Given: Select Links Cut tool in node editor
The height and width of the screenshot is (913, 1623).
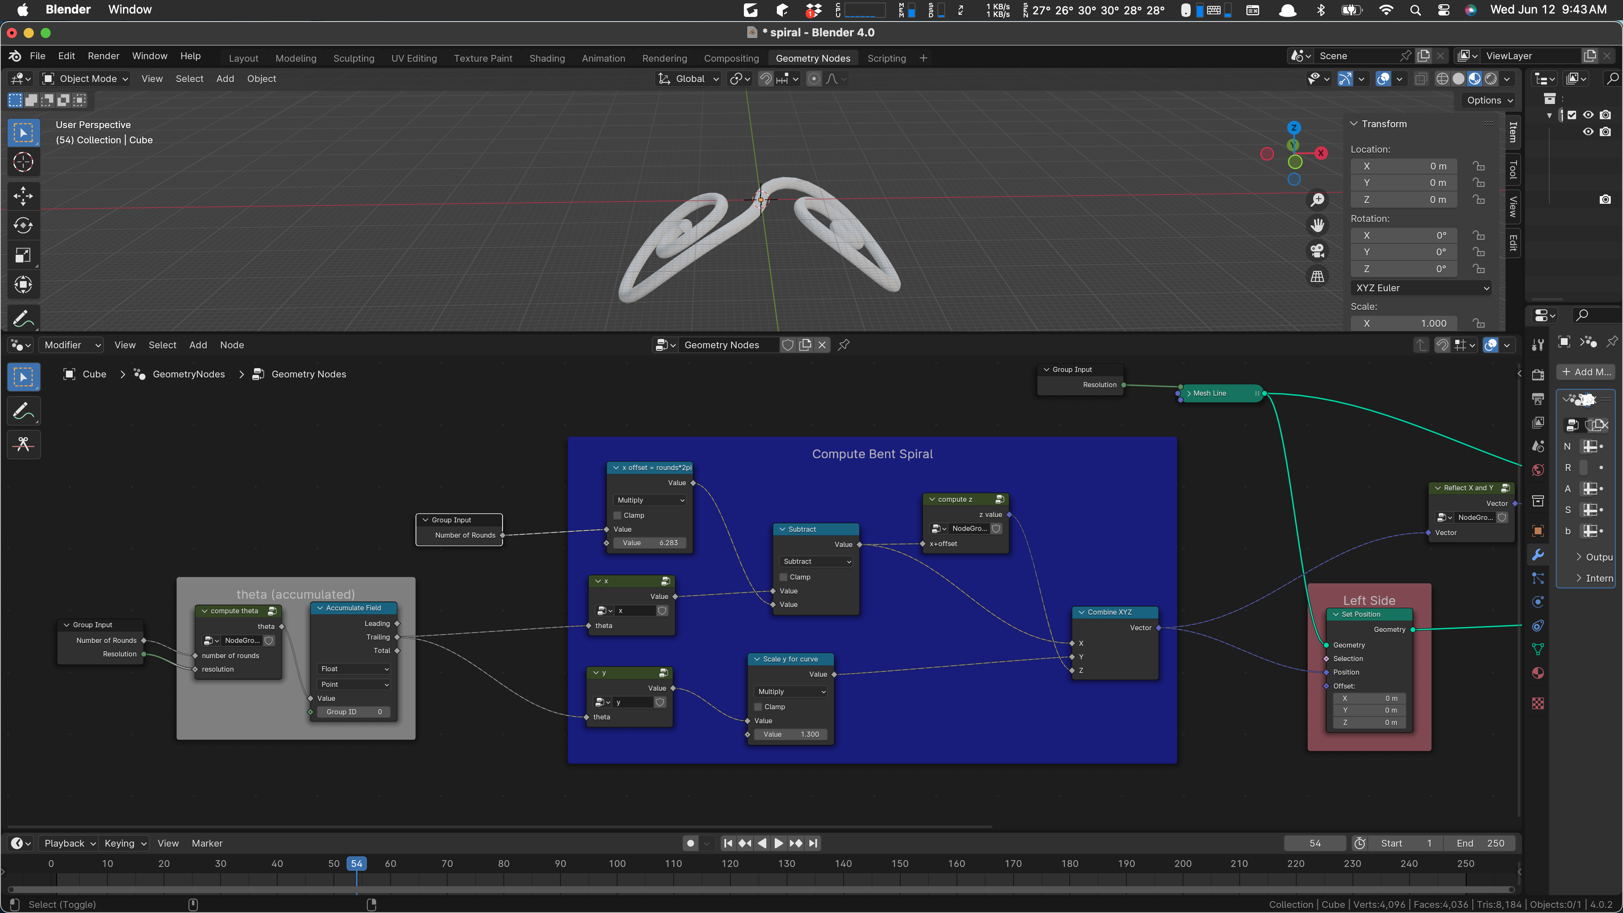Looking at the screenshot, I should (23, 444).
